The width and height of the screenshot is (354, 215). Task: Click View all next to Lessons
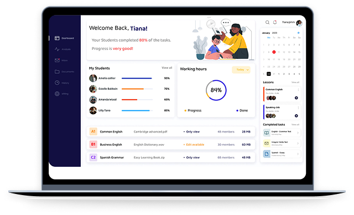295,83
